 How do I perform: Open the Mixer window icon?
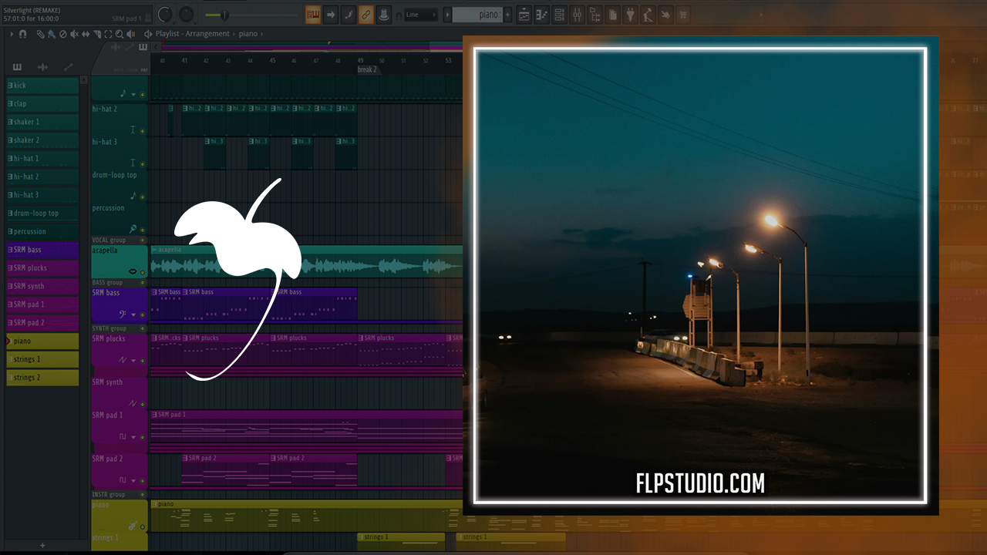point(578,15)
